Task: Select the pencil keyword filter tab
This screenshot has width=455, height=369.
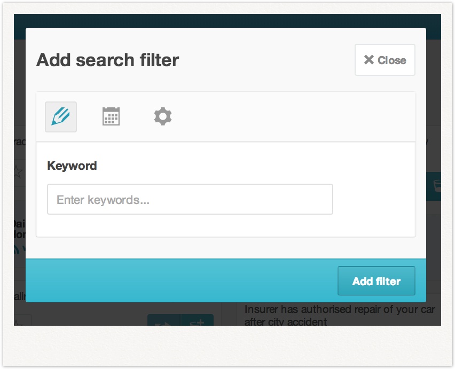Action: (x=61, y=116)
